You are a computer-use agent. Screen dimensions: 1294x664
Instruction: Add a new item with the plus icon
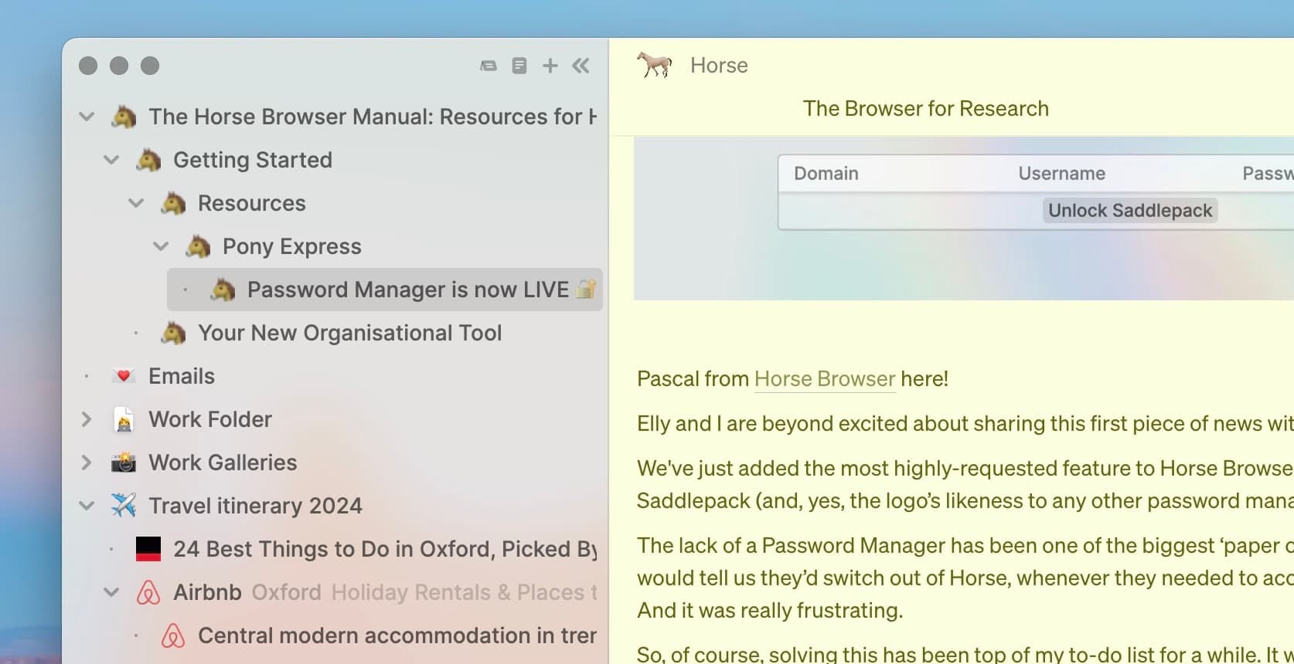(550, 66)
